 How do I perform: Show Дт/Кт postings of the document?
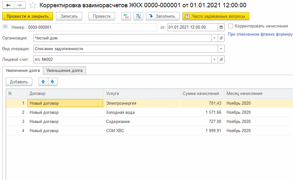[x=126, y=16]
